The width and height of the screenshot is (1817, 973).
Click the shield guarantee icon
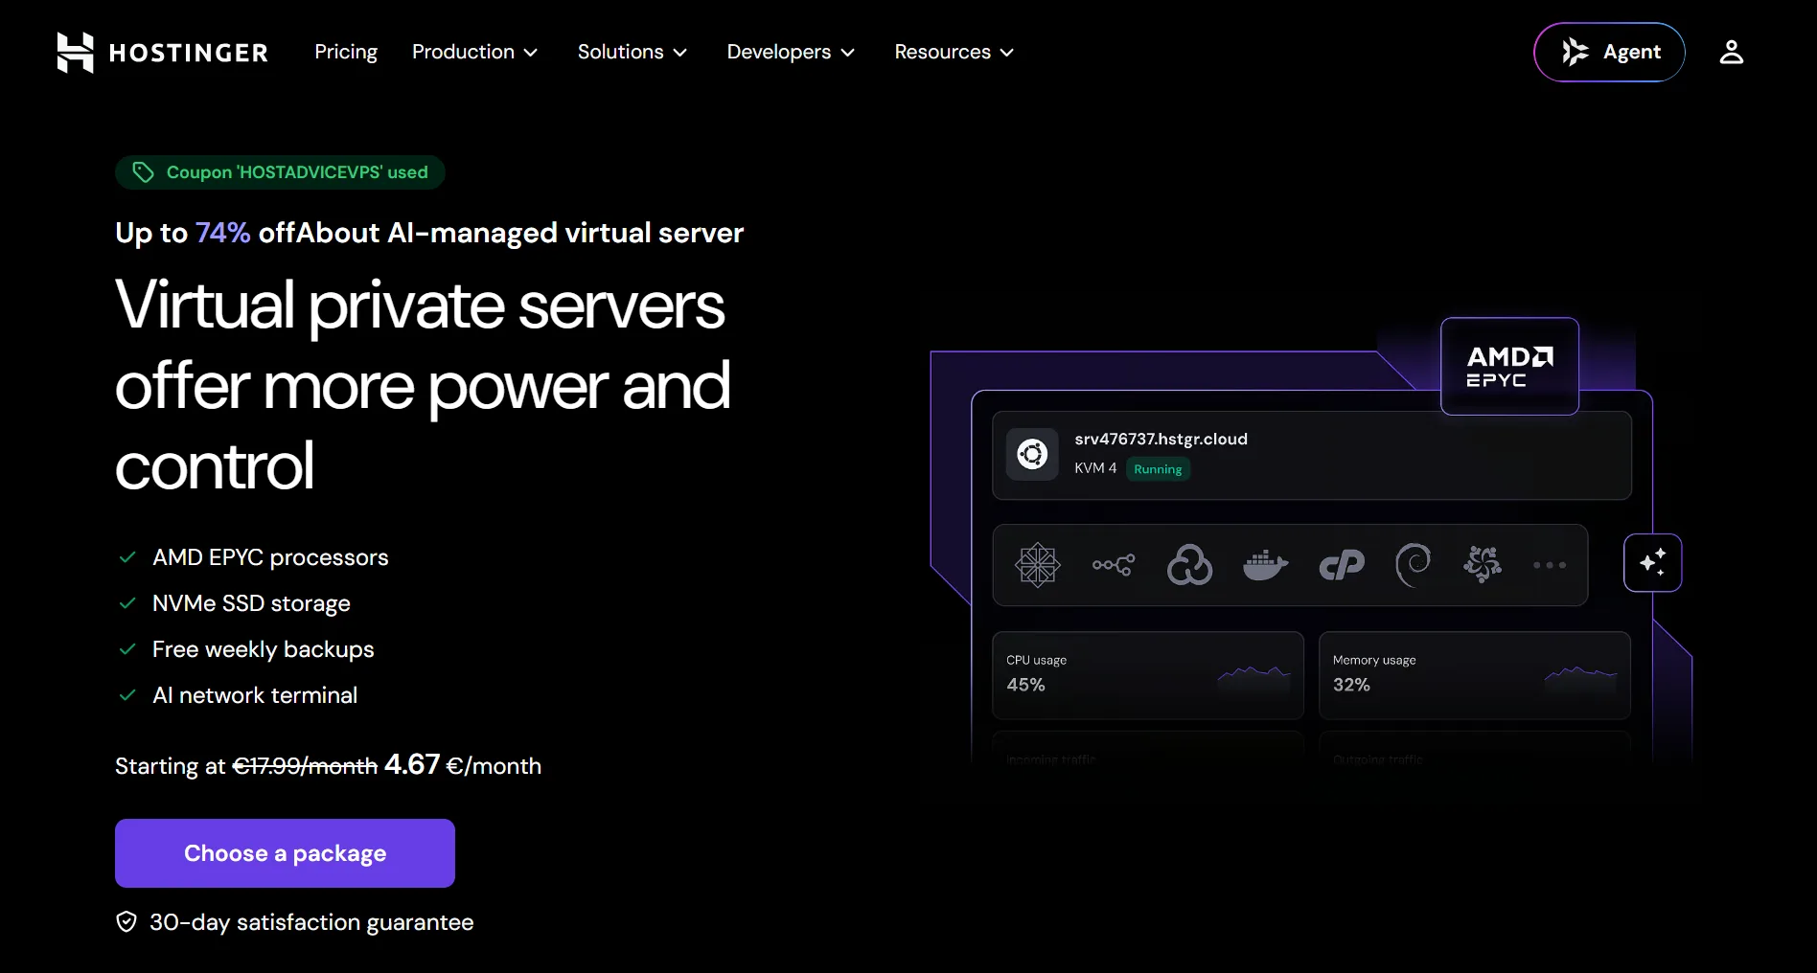(126, 922)
